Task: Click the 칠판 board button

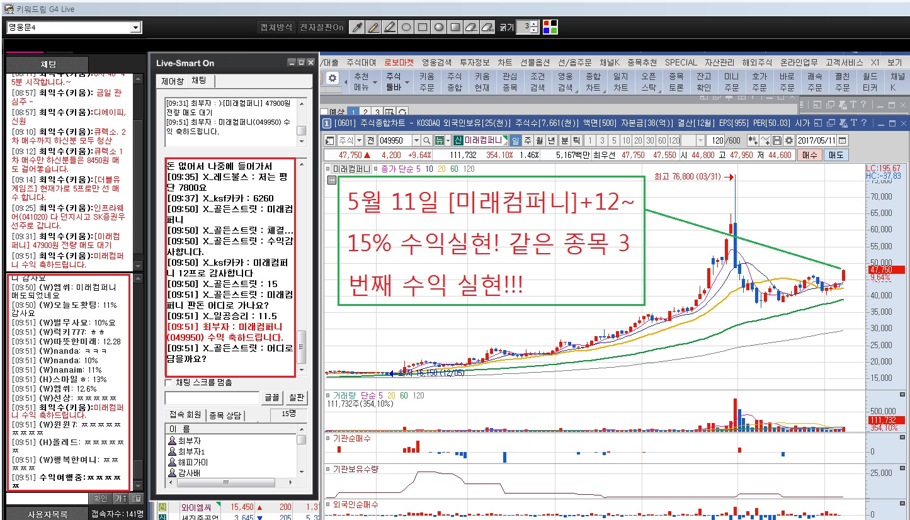Action: coord(297,398)
